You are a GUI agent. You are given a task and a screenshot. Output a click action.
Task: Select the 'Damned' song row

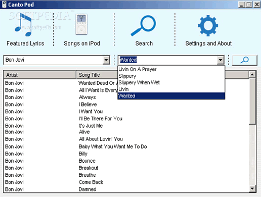click(x=126, y=189)
